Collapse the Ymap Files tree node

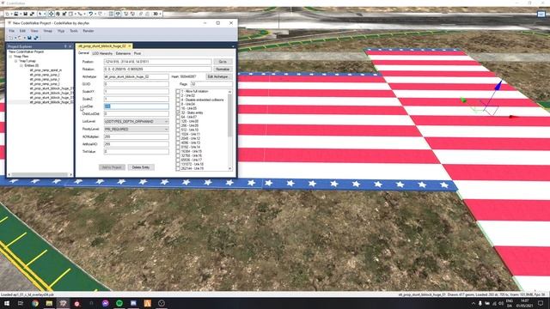click(10, 56)
